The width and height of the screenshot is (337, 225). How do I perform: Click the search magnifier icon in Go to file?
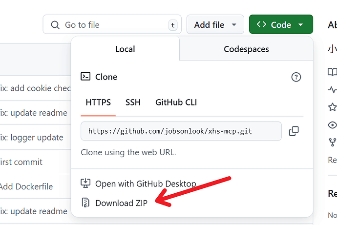(x=55, y=25)
